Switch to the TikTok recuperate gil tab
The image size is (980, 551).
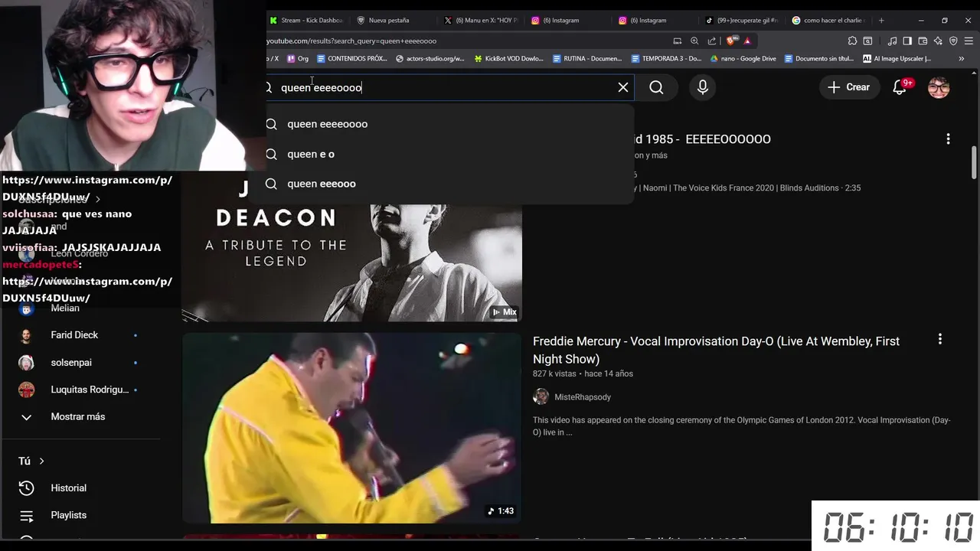point(743,21)
